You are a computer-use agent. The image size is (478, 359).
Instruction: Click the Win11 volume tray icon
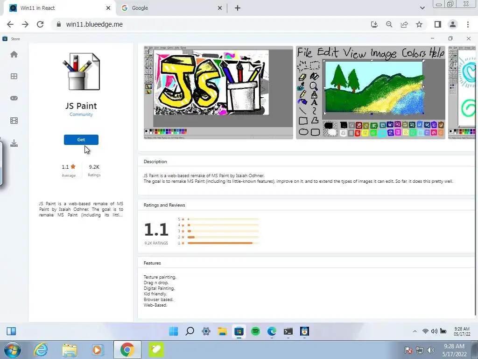click(x=435, y=331)
